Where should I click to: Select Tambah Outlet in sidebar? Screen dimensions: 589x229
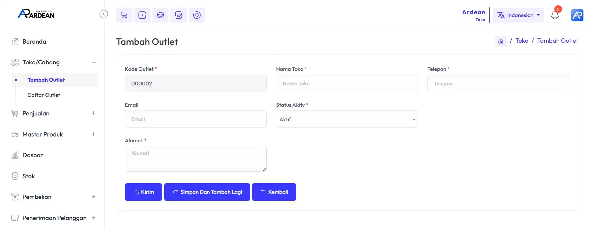[55, 80]
